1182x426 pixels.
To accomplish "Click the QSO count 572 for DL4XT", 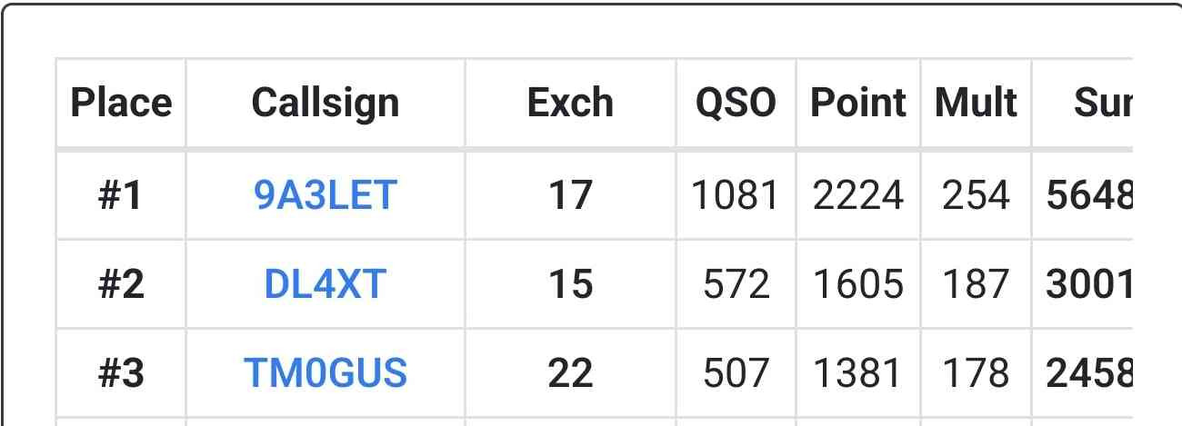I will click(736, 285).
